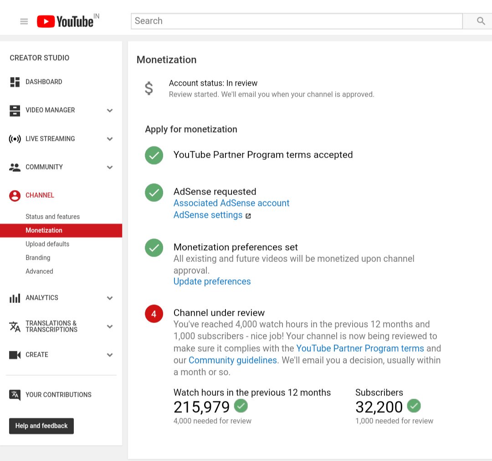The height and width of the screenshot is (461, 492).
Task: Expand the Analytics chevron
Action: pyautogui.click(x=109, y=298)
